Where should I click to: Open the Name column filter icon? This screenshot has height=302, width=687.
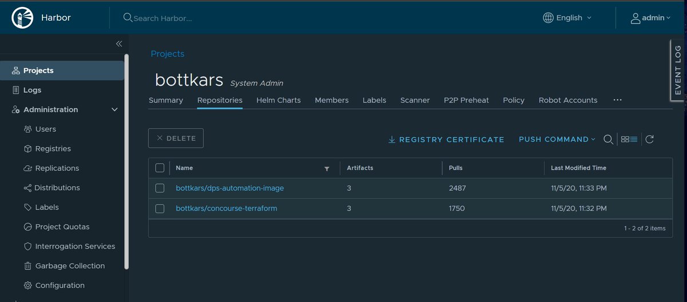point(327,168)
